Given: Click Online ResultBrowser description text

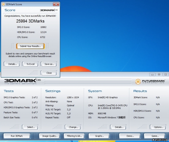Looking at the screenshot, I should tap(30, 55).
